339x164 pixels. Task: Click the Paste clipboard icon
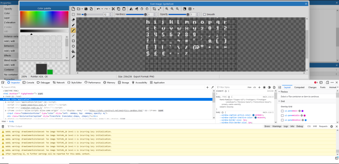click(x=124, y=9)
